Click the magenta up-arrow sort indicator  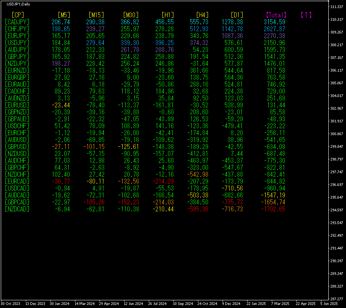pyautogui.click(x=306, y=15)
